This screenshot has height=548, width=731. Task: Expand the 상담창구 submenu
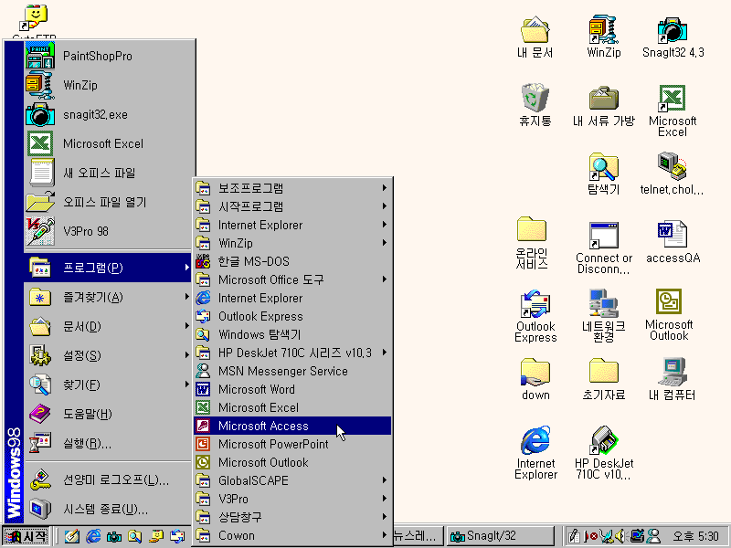pyautogui.click(x=292, y=517)
